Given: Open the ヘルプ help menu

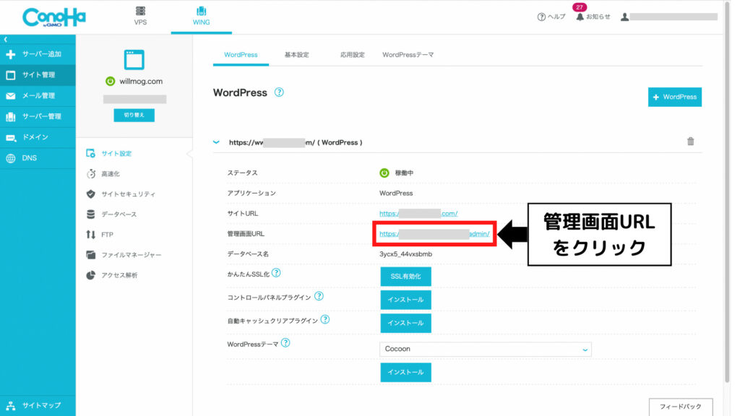Looking at the screenshot, I should (551, 17).
